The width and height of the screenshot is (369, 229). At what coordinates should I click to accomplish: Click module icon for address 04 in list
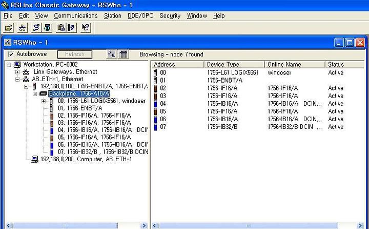pyautogui.click(x=155, y=104)
